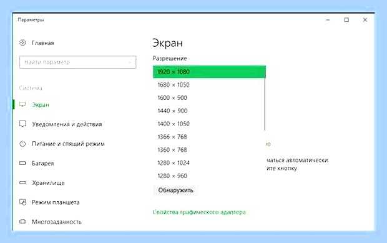Maximize the Параметры window
Image resolution: width=387 pixels, height=243 pixels.
(346, 20)
